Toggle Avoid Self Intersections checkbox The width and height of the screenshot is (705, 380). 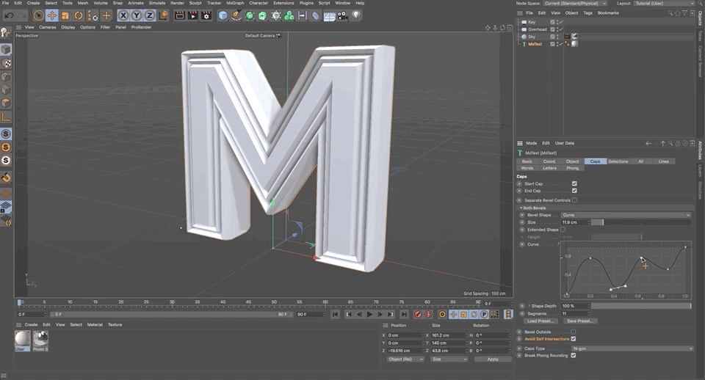click(x=574, y=339)
